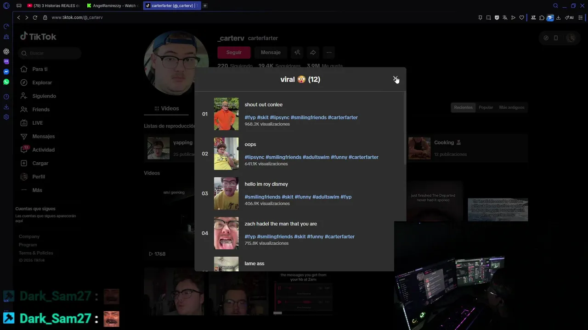Open GX Control speedometer in sidebar

6,26
